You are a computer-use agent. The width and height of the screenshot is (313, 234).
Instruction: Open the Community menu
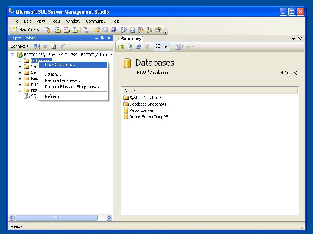pos(95,21)
